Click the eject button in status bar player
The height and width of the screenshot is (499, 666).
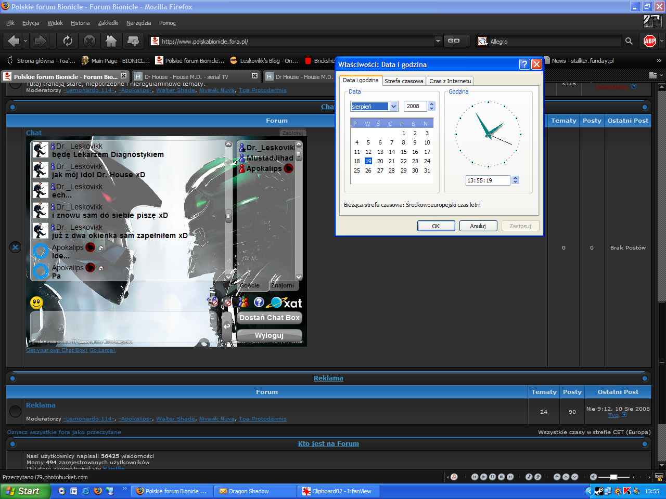coord(557,477)
